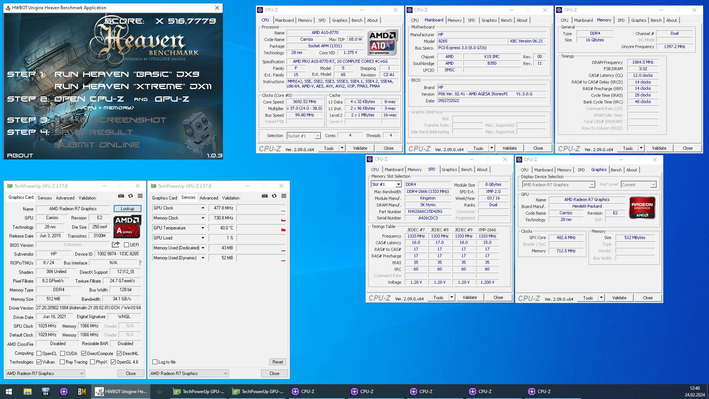
Task: Open Validation tab in GPU-Z Graphics Card window
Action: click(x=87, y=198)
